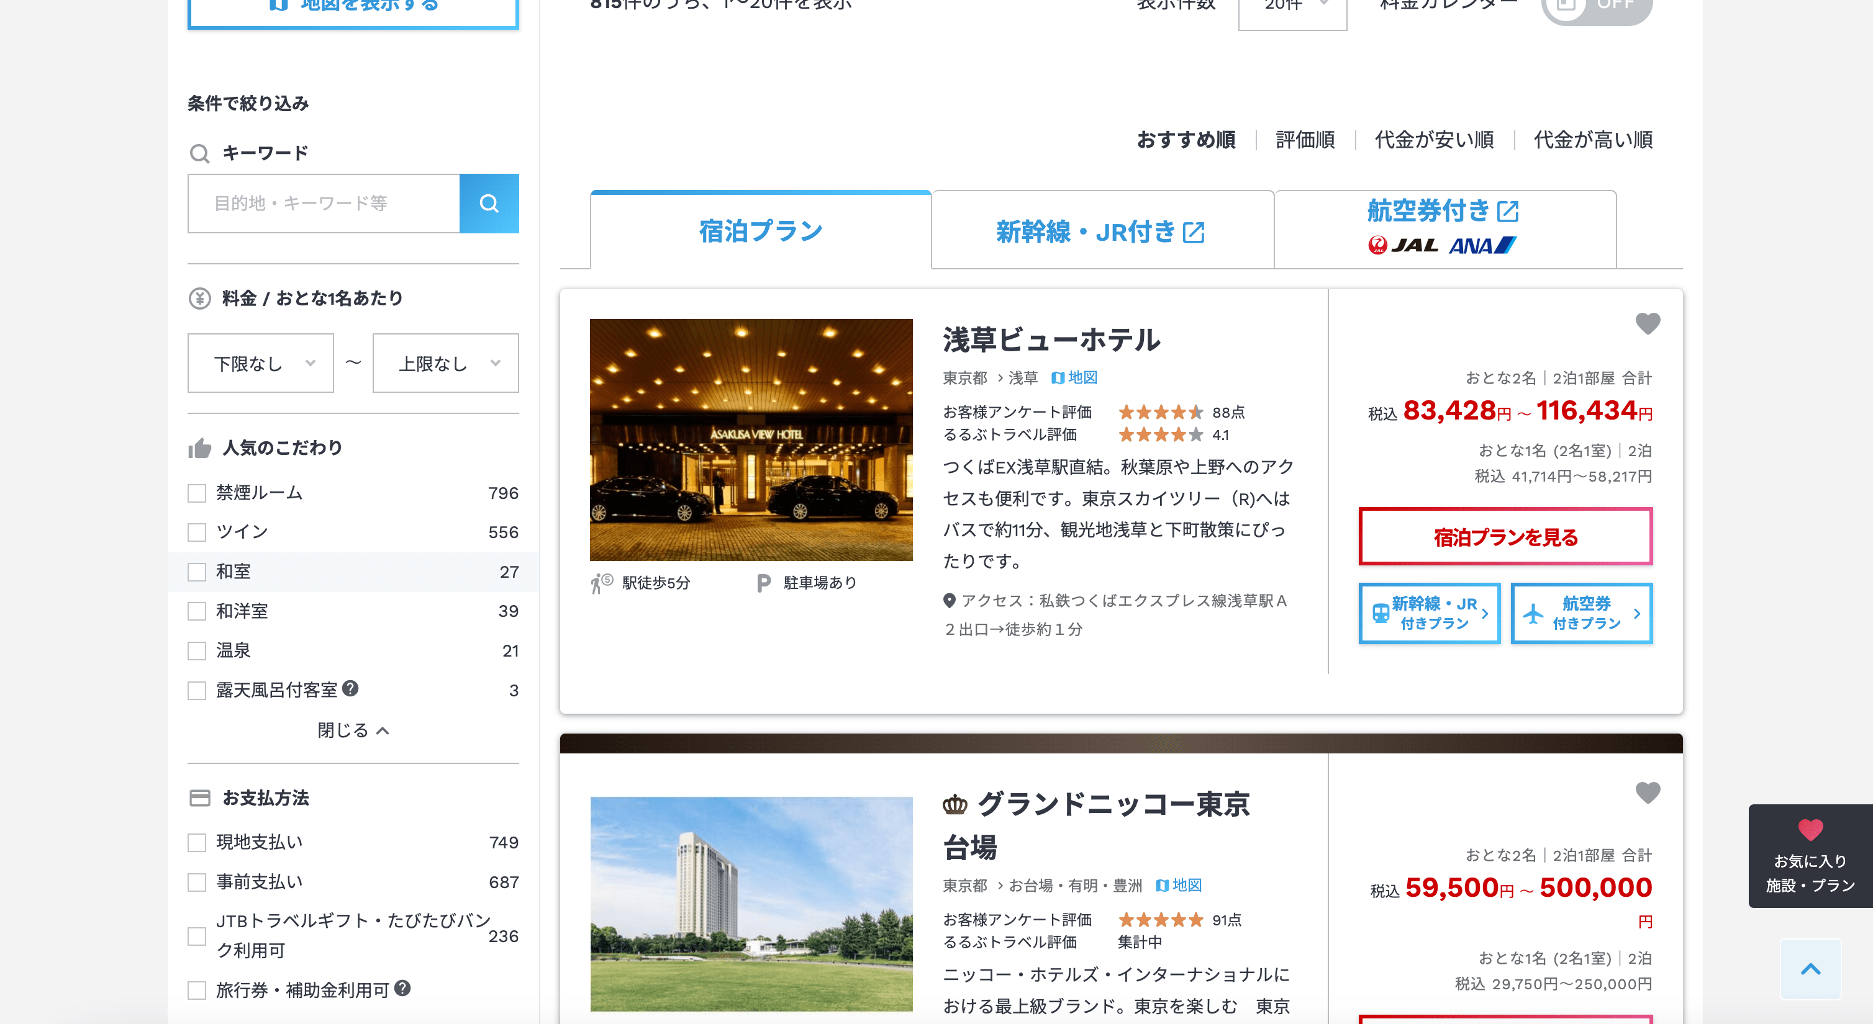This screenshot has width=1873, height=1024.
Task: Switch to the 航空券付き JAL ANA tab
Action: click(1444, 228)
